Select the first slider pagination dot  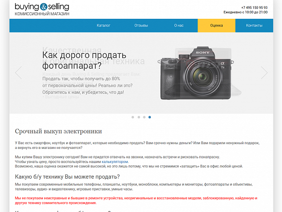click(133, 117)
